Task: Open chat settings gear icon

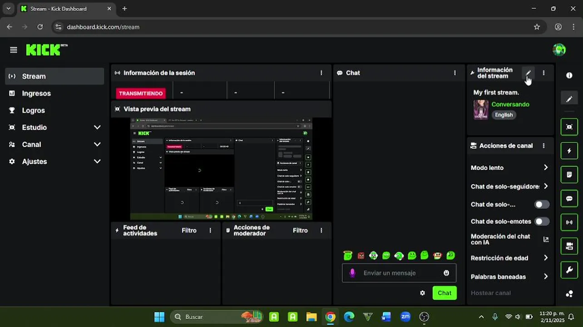Action: pyautogui.click(x=423, y=293)
